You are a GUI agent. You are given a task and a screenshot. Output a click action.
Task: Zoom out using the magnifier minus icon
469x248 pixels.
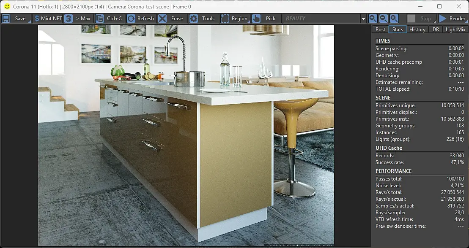click(384, 19)
